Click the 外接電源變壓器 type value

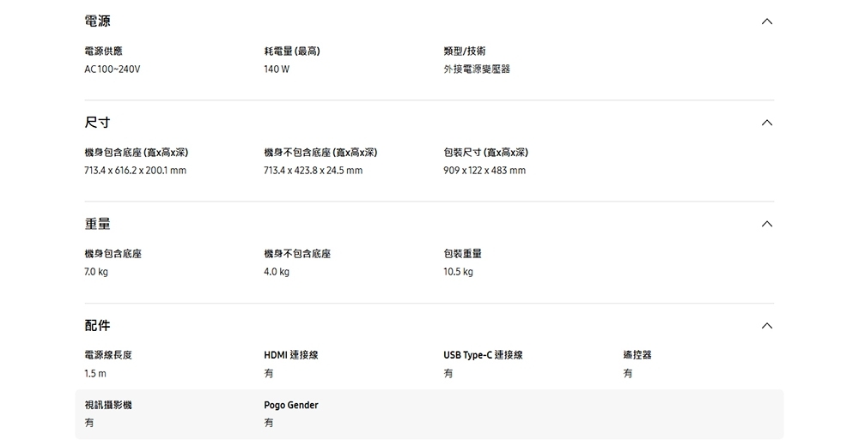pyautogui.click(x=477, y=69)
